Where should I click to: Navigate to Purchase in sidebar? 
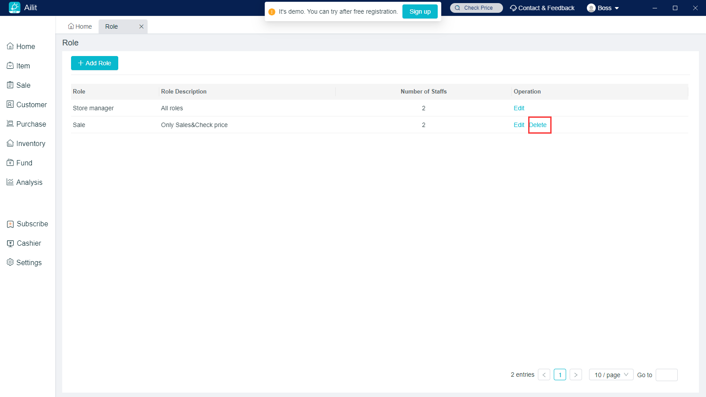(x=31, y=124)
